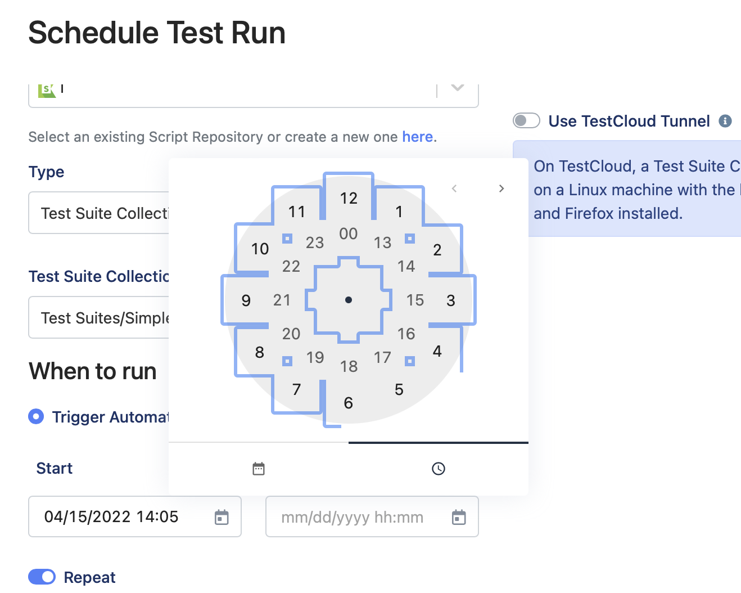Select 00 on the clock face

348,234
